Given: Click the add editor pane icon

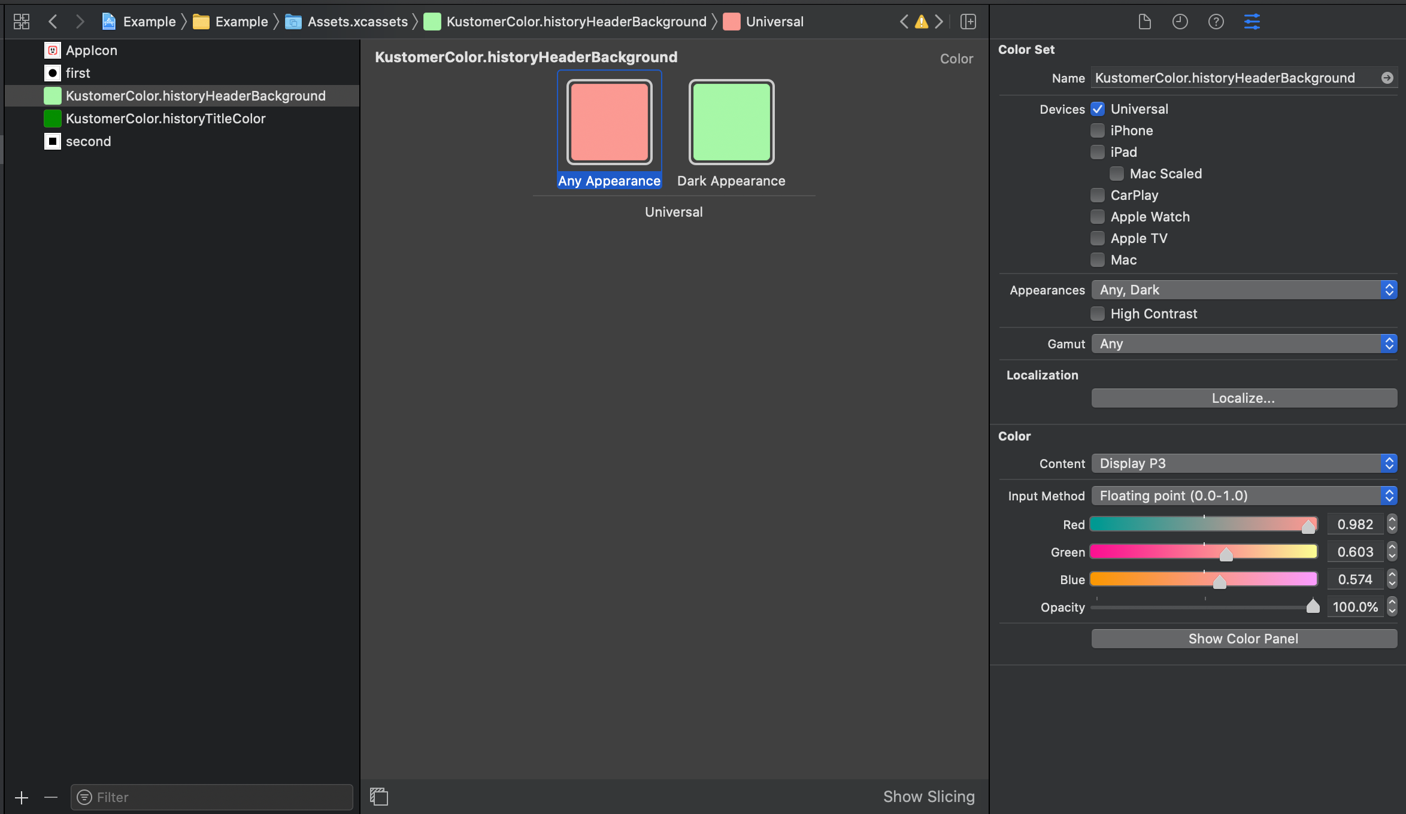Looking at the screenshot, I should [x=968, y=22].
